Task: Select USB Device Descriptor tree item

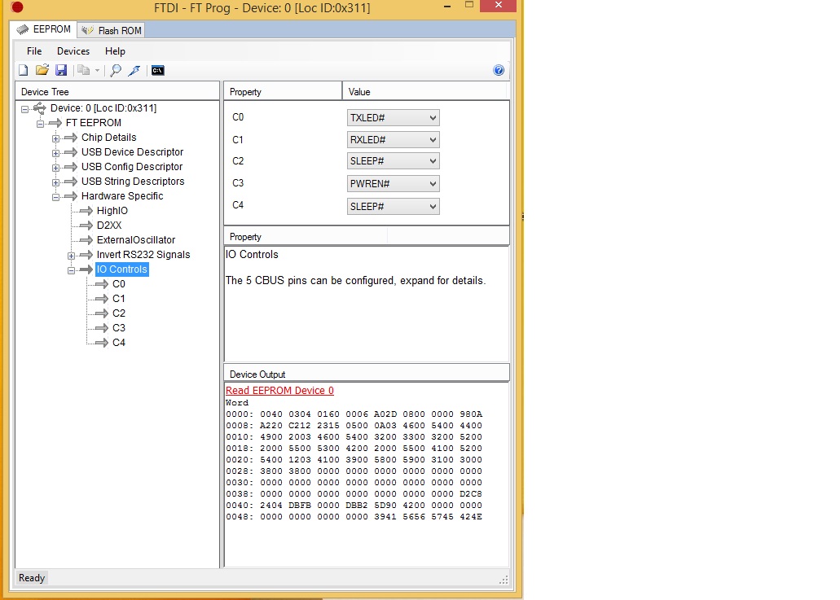Action: (x=132, y=152)
